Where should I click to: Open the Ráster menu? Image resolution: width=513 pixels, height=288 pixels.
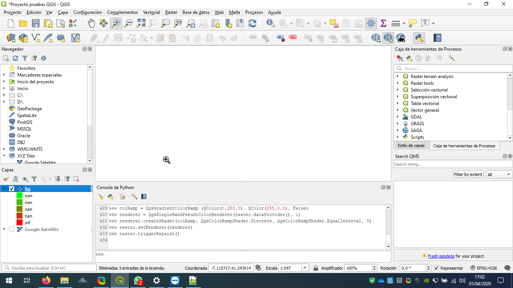(x=171, y=12)
